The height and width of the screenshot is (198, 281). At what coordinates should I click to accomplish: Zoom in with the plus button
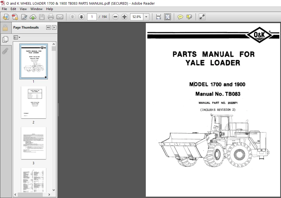[124, 17]
